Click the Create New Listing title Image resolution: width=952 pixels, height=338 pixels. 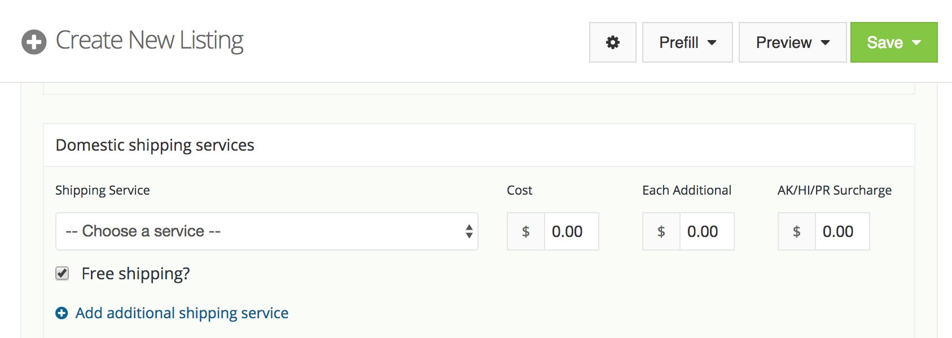(x=150, y=41)
